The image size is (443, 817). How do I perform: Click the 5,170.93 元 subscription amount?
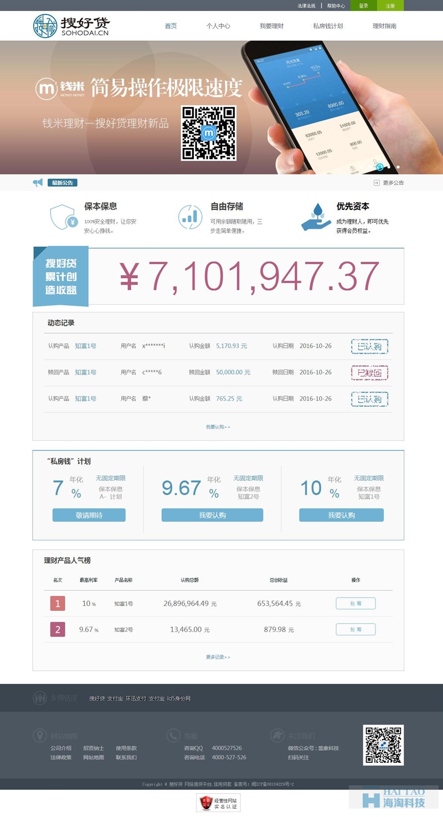coord(231,346)
